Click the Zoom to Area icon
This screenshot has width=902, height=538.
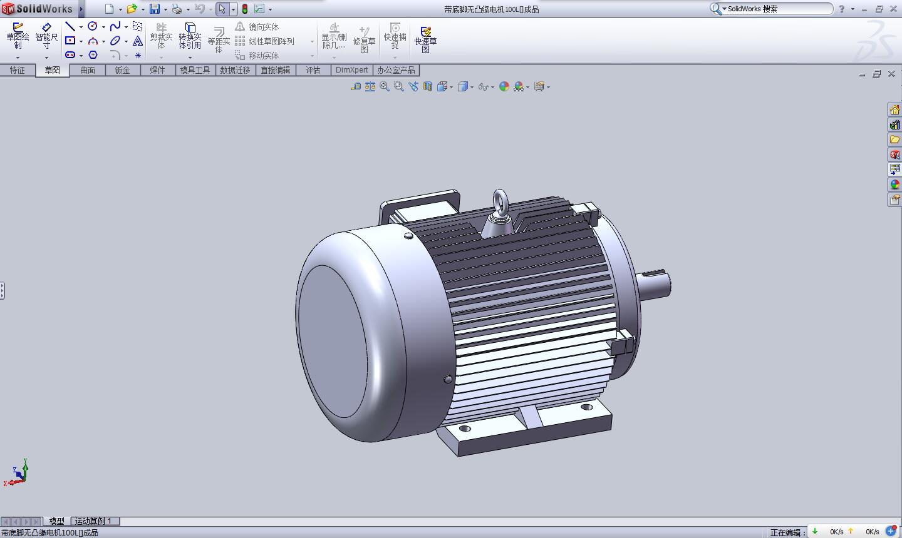coord(399,87)
